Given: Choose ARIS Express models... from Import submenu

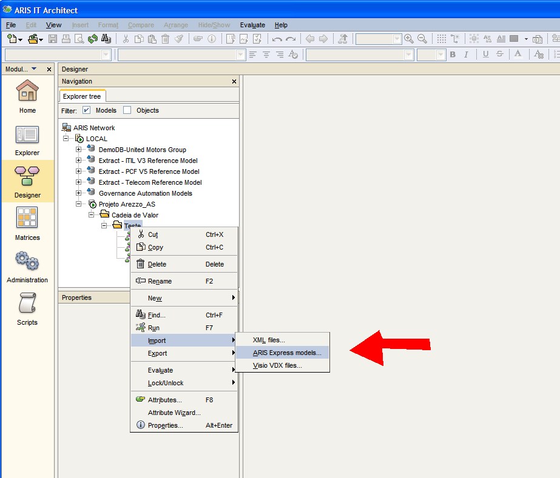Looking at the screenshot, I should point(282,353).
